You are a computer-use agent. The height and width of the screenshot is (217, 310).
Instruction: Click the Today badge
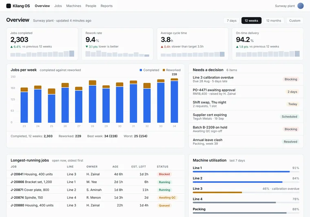292,104
